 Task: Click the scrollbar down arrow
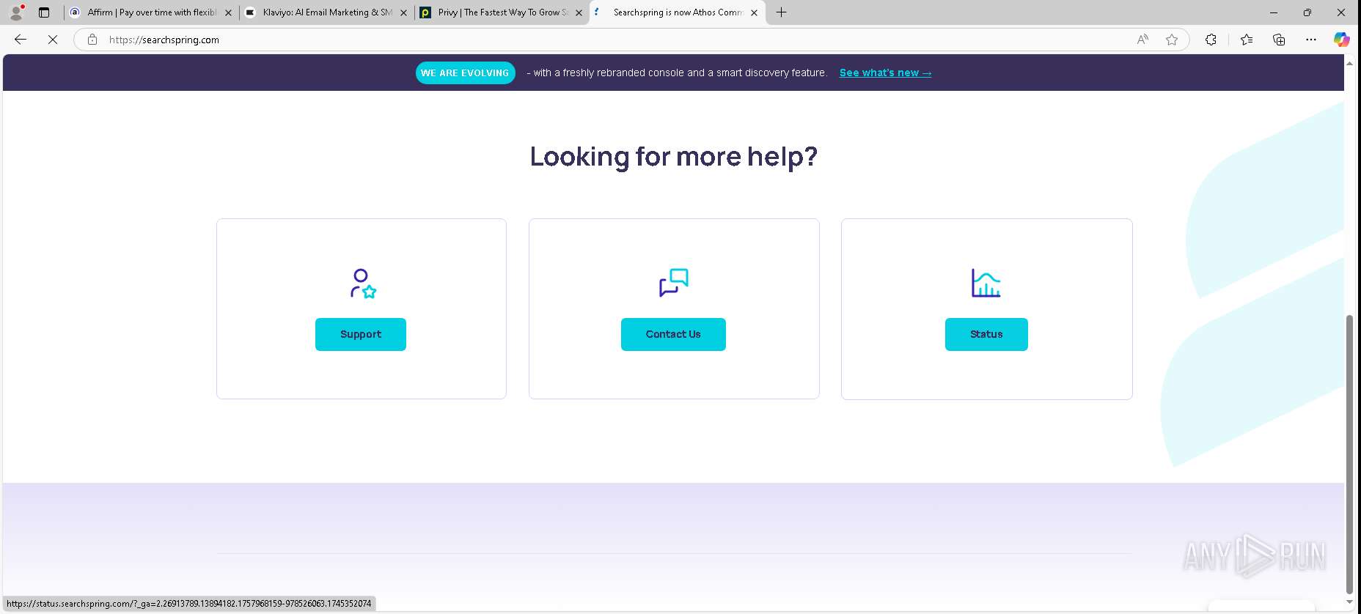1349,602
